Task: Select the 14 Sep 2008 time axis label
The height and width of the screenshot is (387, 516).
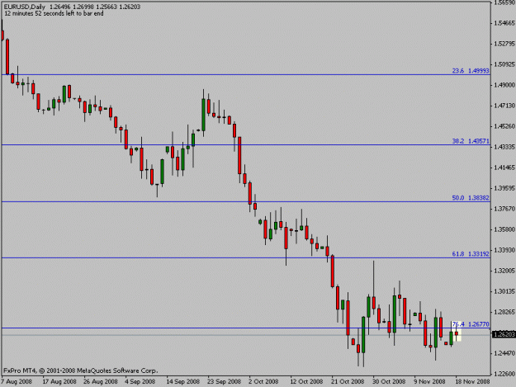Action: coord(183,382)
